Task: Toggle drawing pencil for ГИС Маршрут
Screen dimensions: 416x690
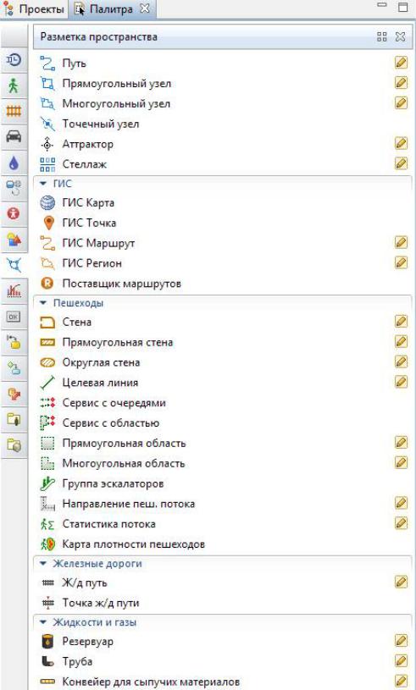Action: (x=401, y=242)
